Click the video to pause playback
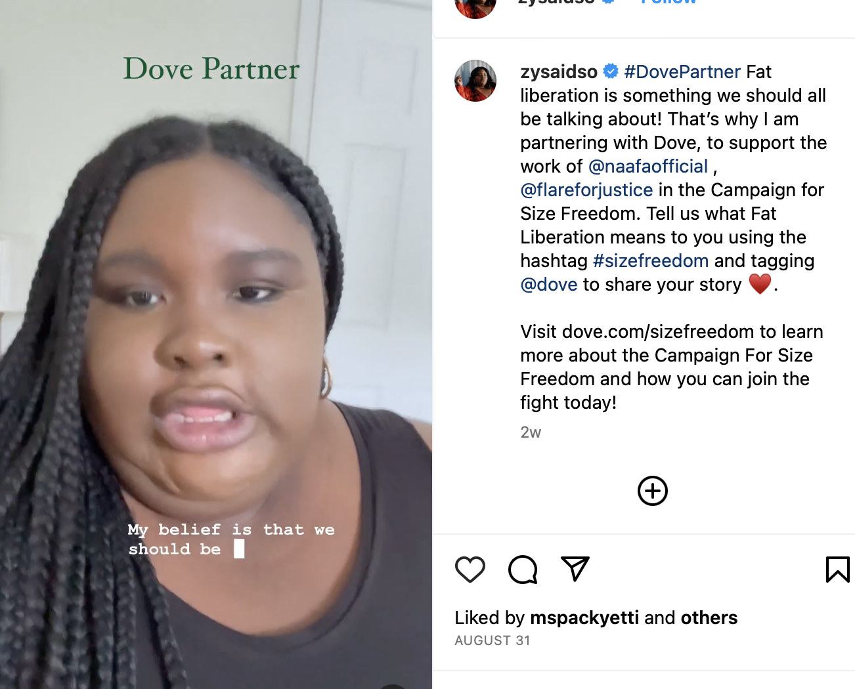The height and width of the screenshot is (689, 855). coord(216,344)
